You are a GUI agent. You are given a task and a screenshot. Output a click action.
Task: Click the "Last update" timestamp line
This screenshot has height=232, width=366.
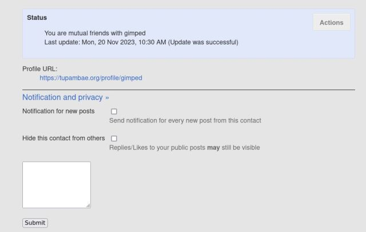coord(105,42)
